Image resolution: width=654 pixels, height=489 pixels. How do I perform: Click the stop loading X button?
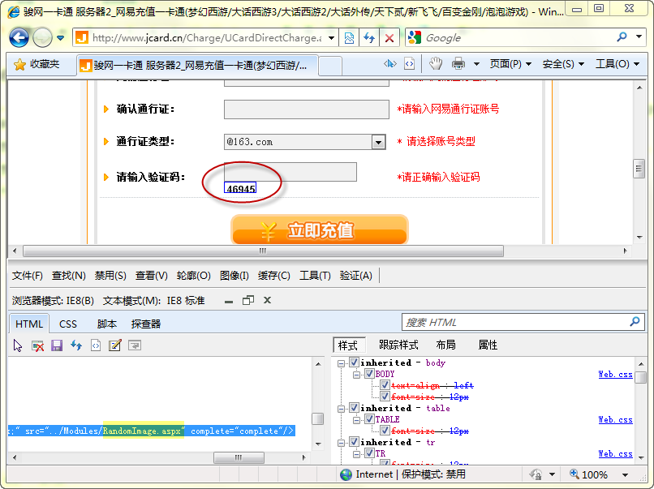pyautogui.click(x=389, y=38)
